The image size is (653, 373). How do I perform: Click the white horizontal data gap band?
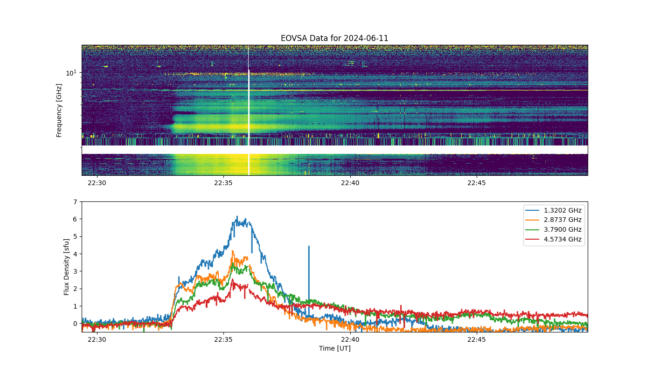coord(334,150)
